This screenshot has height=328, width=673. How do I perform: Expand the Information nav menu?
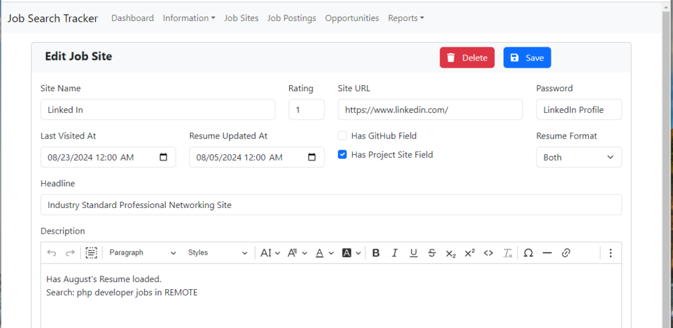[189, 18]
